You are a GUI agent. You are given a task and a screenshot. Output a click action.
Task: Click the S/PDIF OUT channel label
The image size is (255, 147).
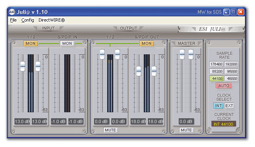[147, 37]
